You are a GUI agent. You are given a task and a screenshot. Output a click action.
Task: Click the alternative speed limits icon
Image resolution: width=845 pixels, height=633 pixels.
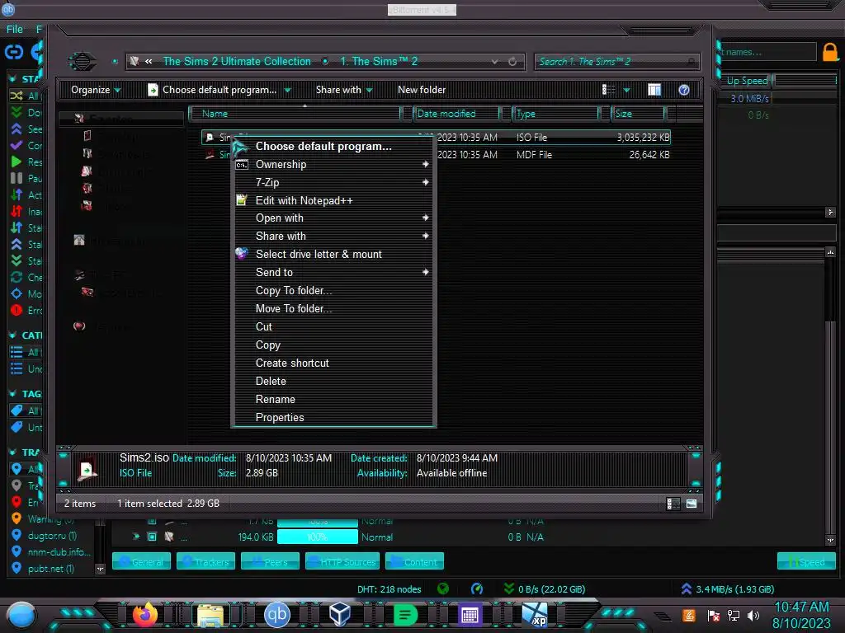pos(477,588)
